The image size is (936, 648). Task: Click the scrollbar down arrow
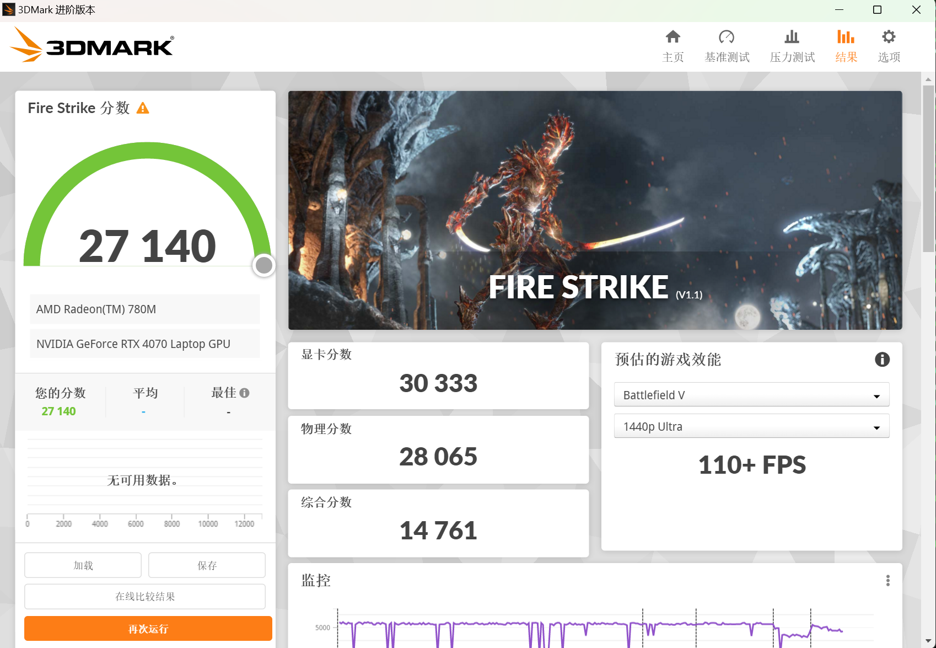click(x=928, y=641)
